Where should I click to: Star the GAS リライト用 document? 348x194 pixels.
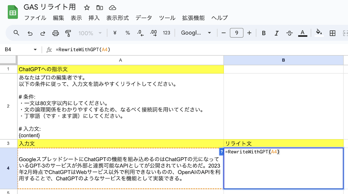pyautogui.click(x=87, y=8)
